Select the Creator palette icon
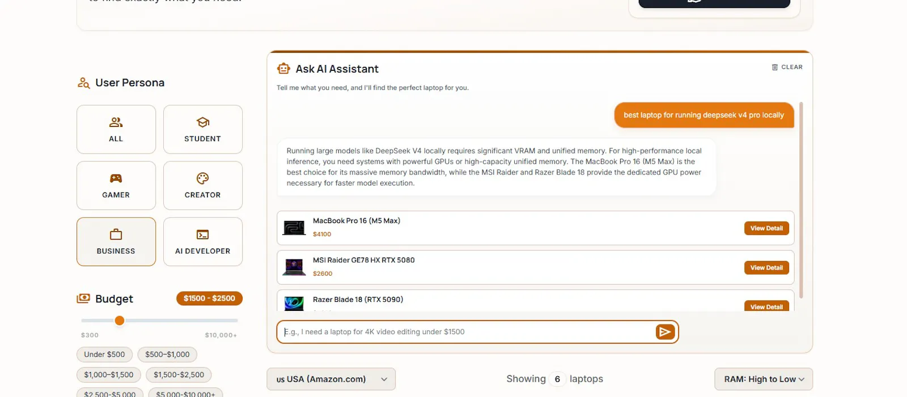The height and width of the screenshot is (397, 907). tap(203, 178)
